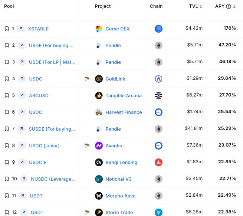Screen dimensions: 243x216
Task: Click the APY help question mark icon
Action: 229,6
